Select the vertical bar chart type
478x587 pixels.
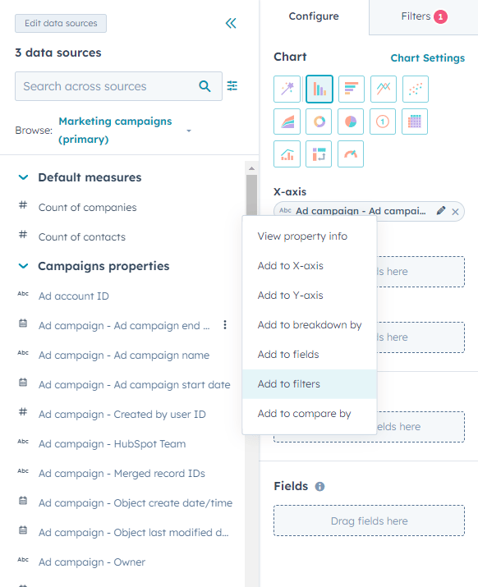(319, 89)
